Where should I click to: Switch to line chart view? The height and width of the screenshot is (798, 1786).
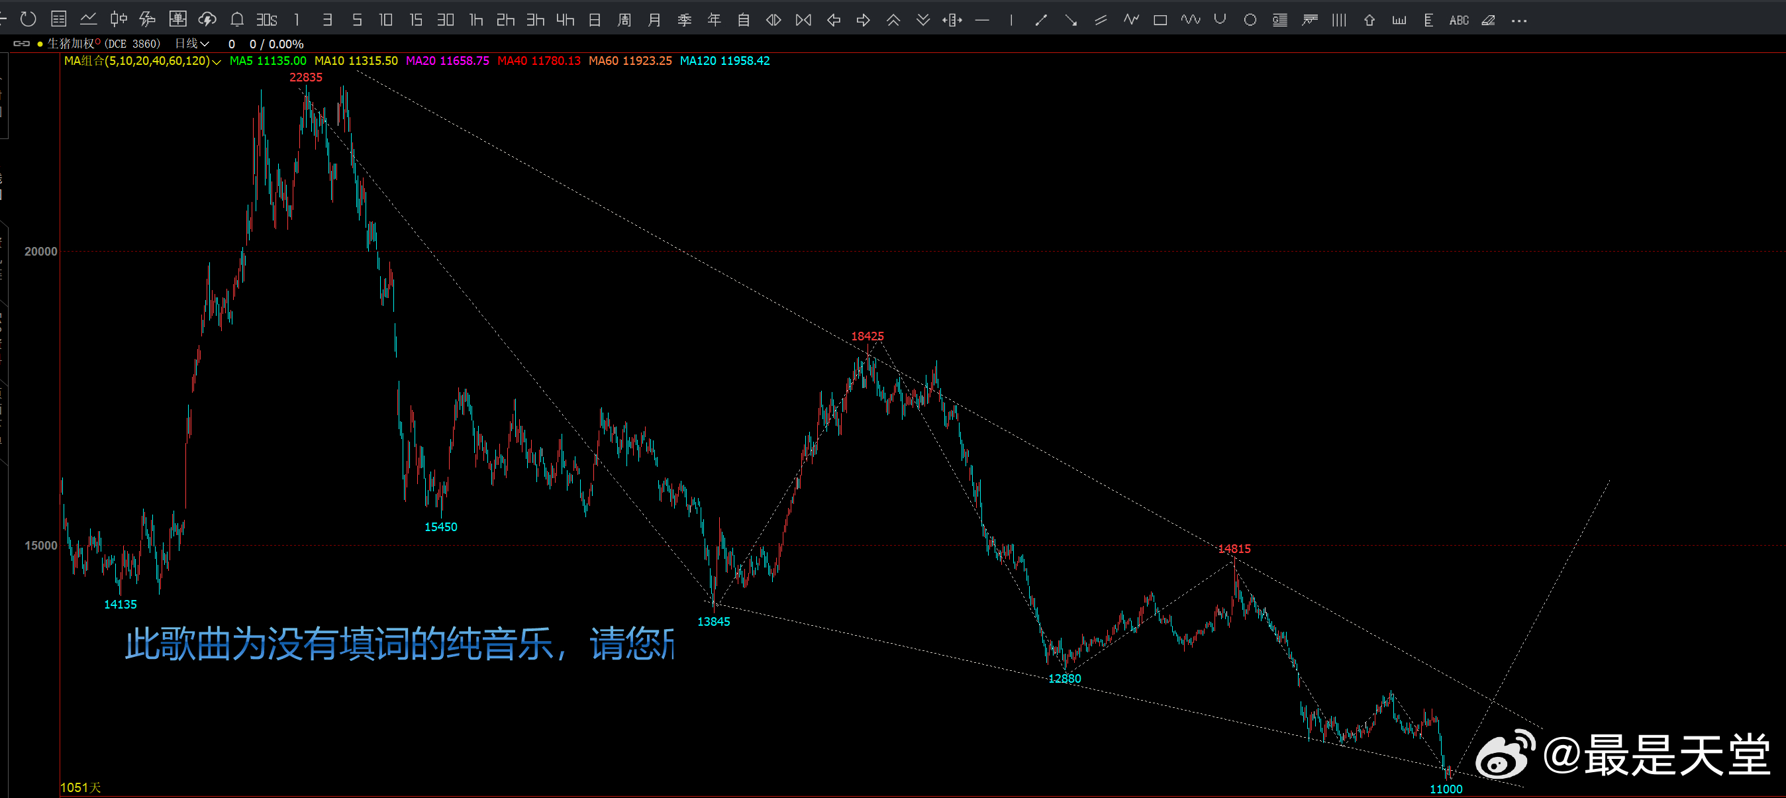[x=88, y=20]
